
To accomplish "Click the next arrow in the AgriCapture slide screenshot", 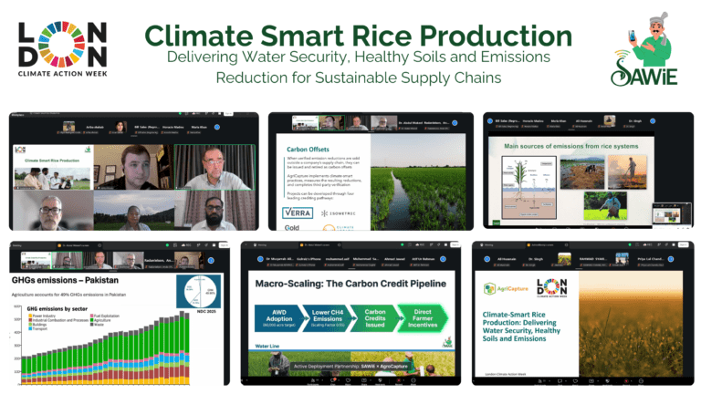I will click(x=671, y=259).
